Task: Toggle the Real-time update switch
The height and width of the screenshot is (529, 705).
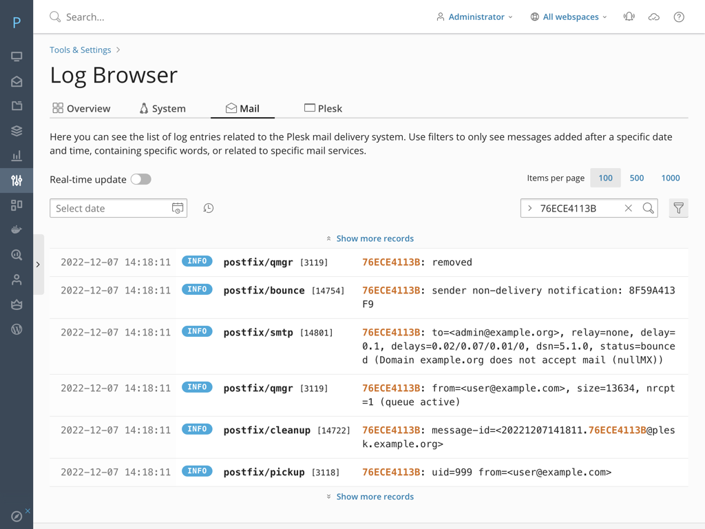Action: [141, 180]
